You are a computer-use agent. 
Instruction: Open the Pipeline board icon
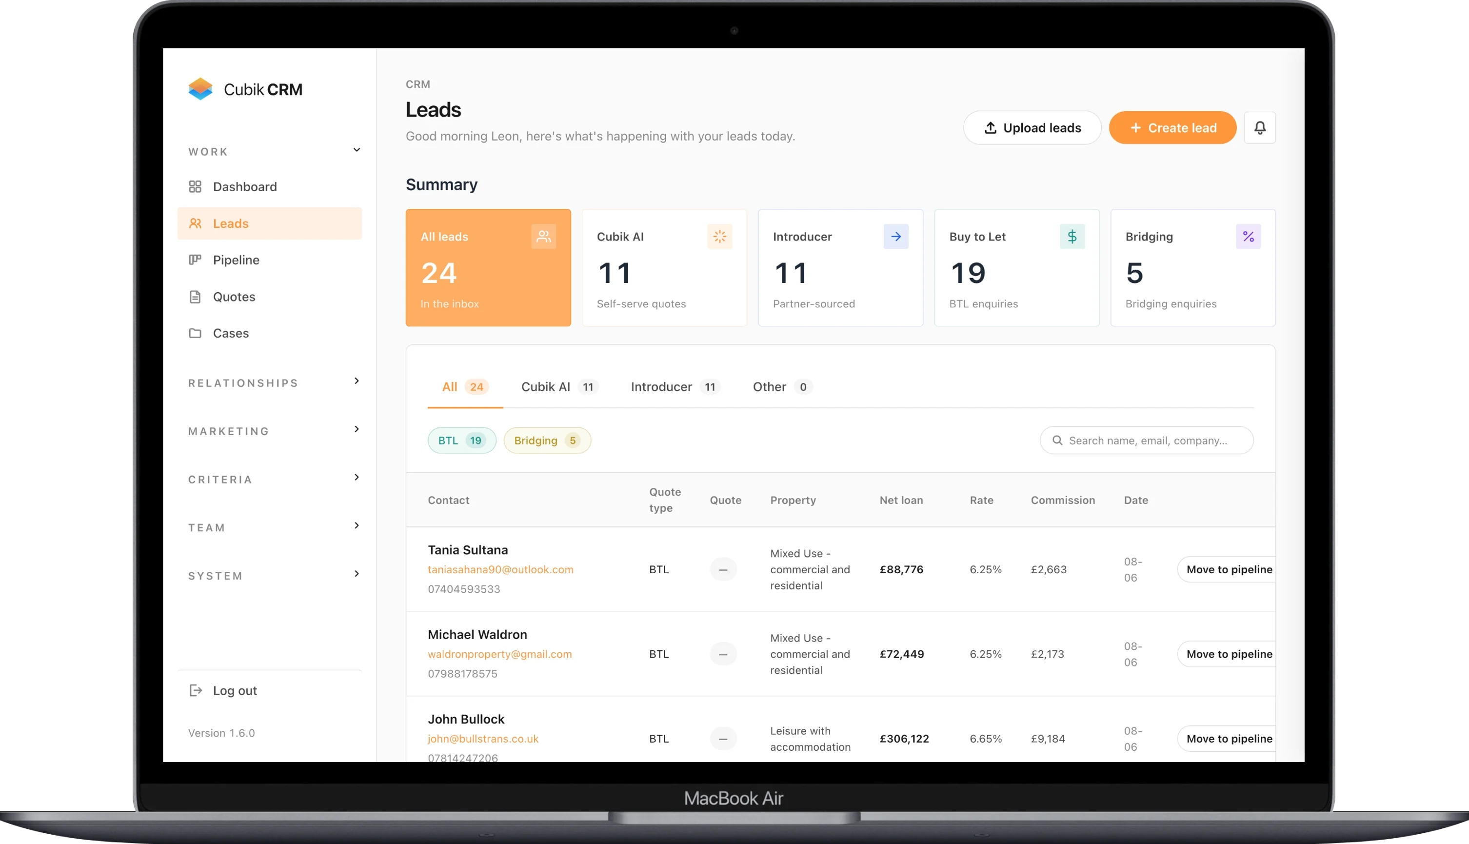[x=195, y=260]
